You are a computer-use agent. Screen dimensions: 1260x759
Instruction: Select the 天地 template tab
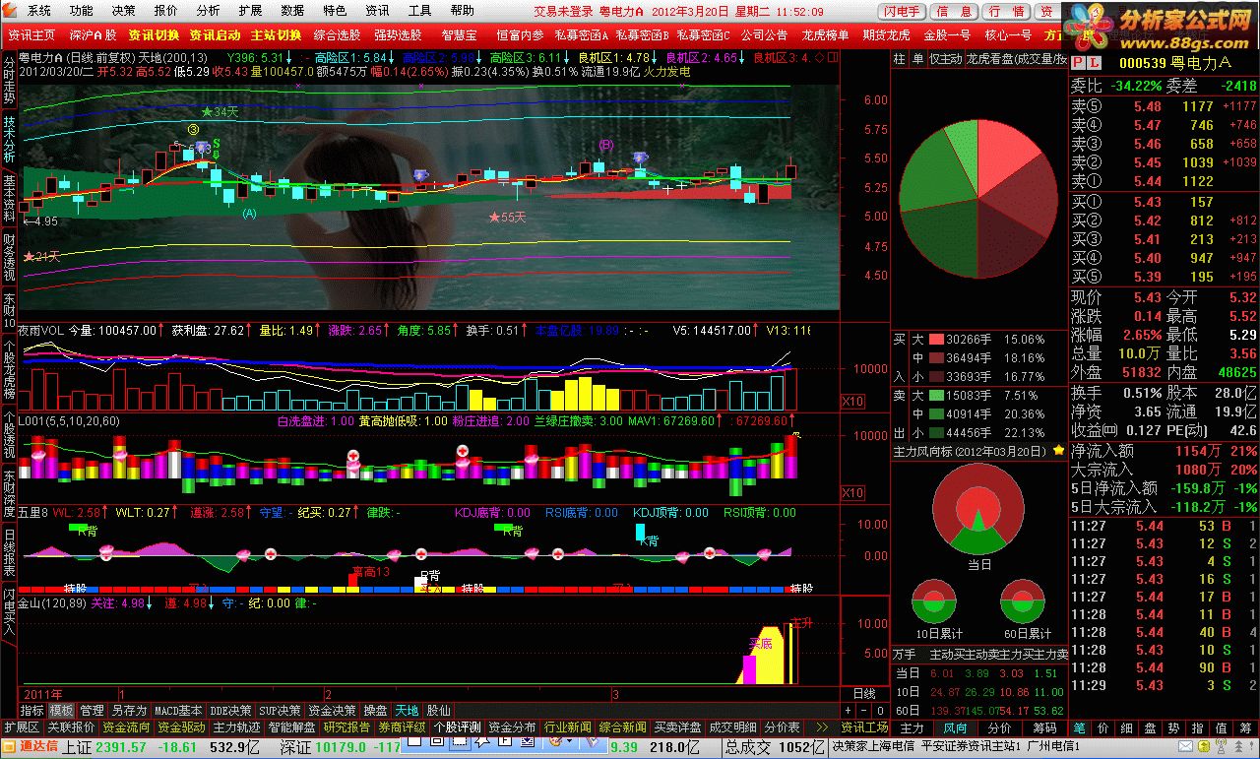(408, 710)
